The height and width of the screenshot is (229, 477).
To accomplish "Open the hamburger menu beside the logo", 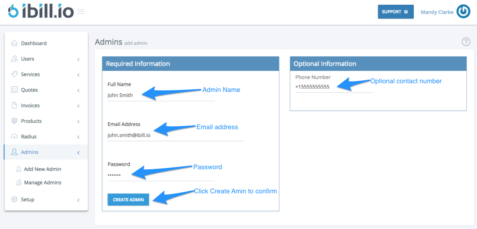I will pos(80,11).
